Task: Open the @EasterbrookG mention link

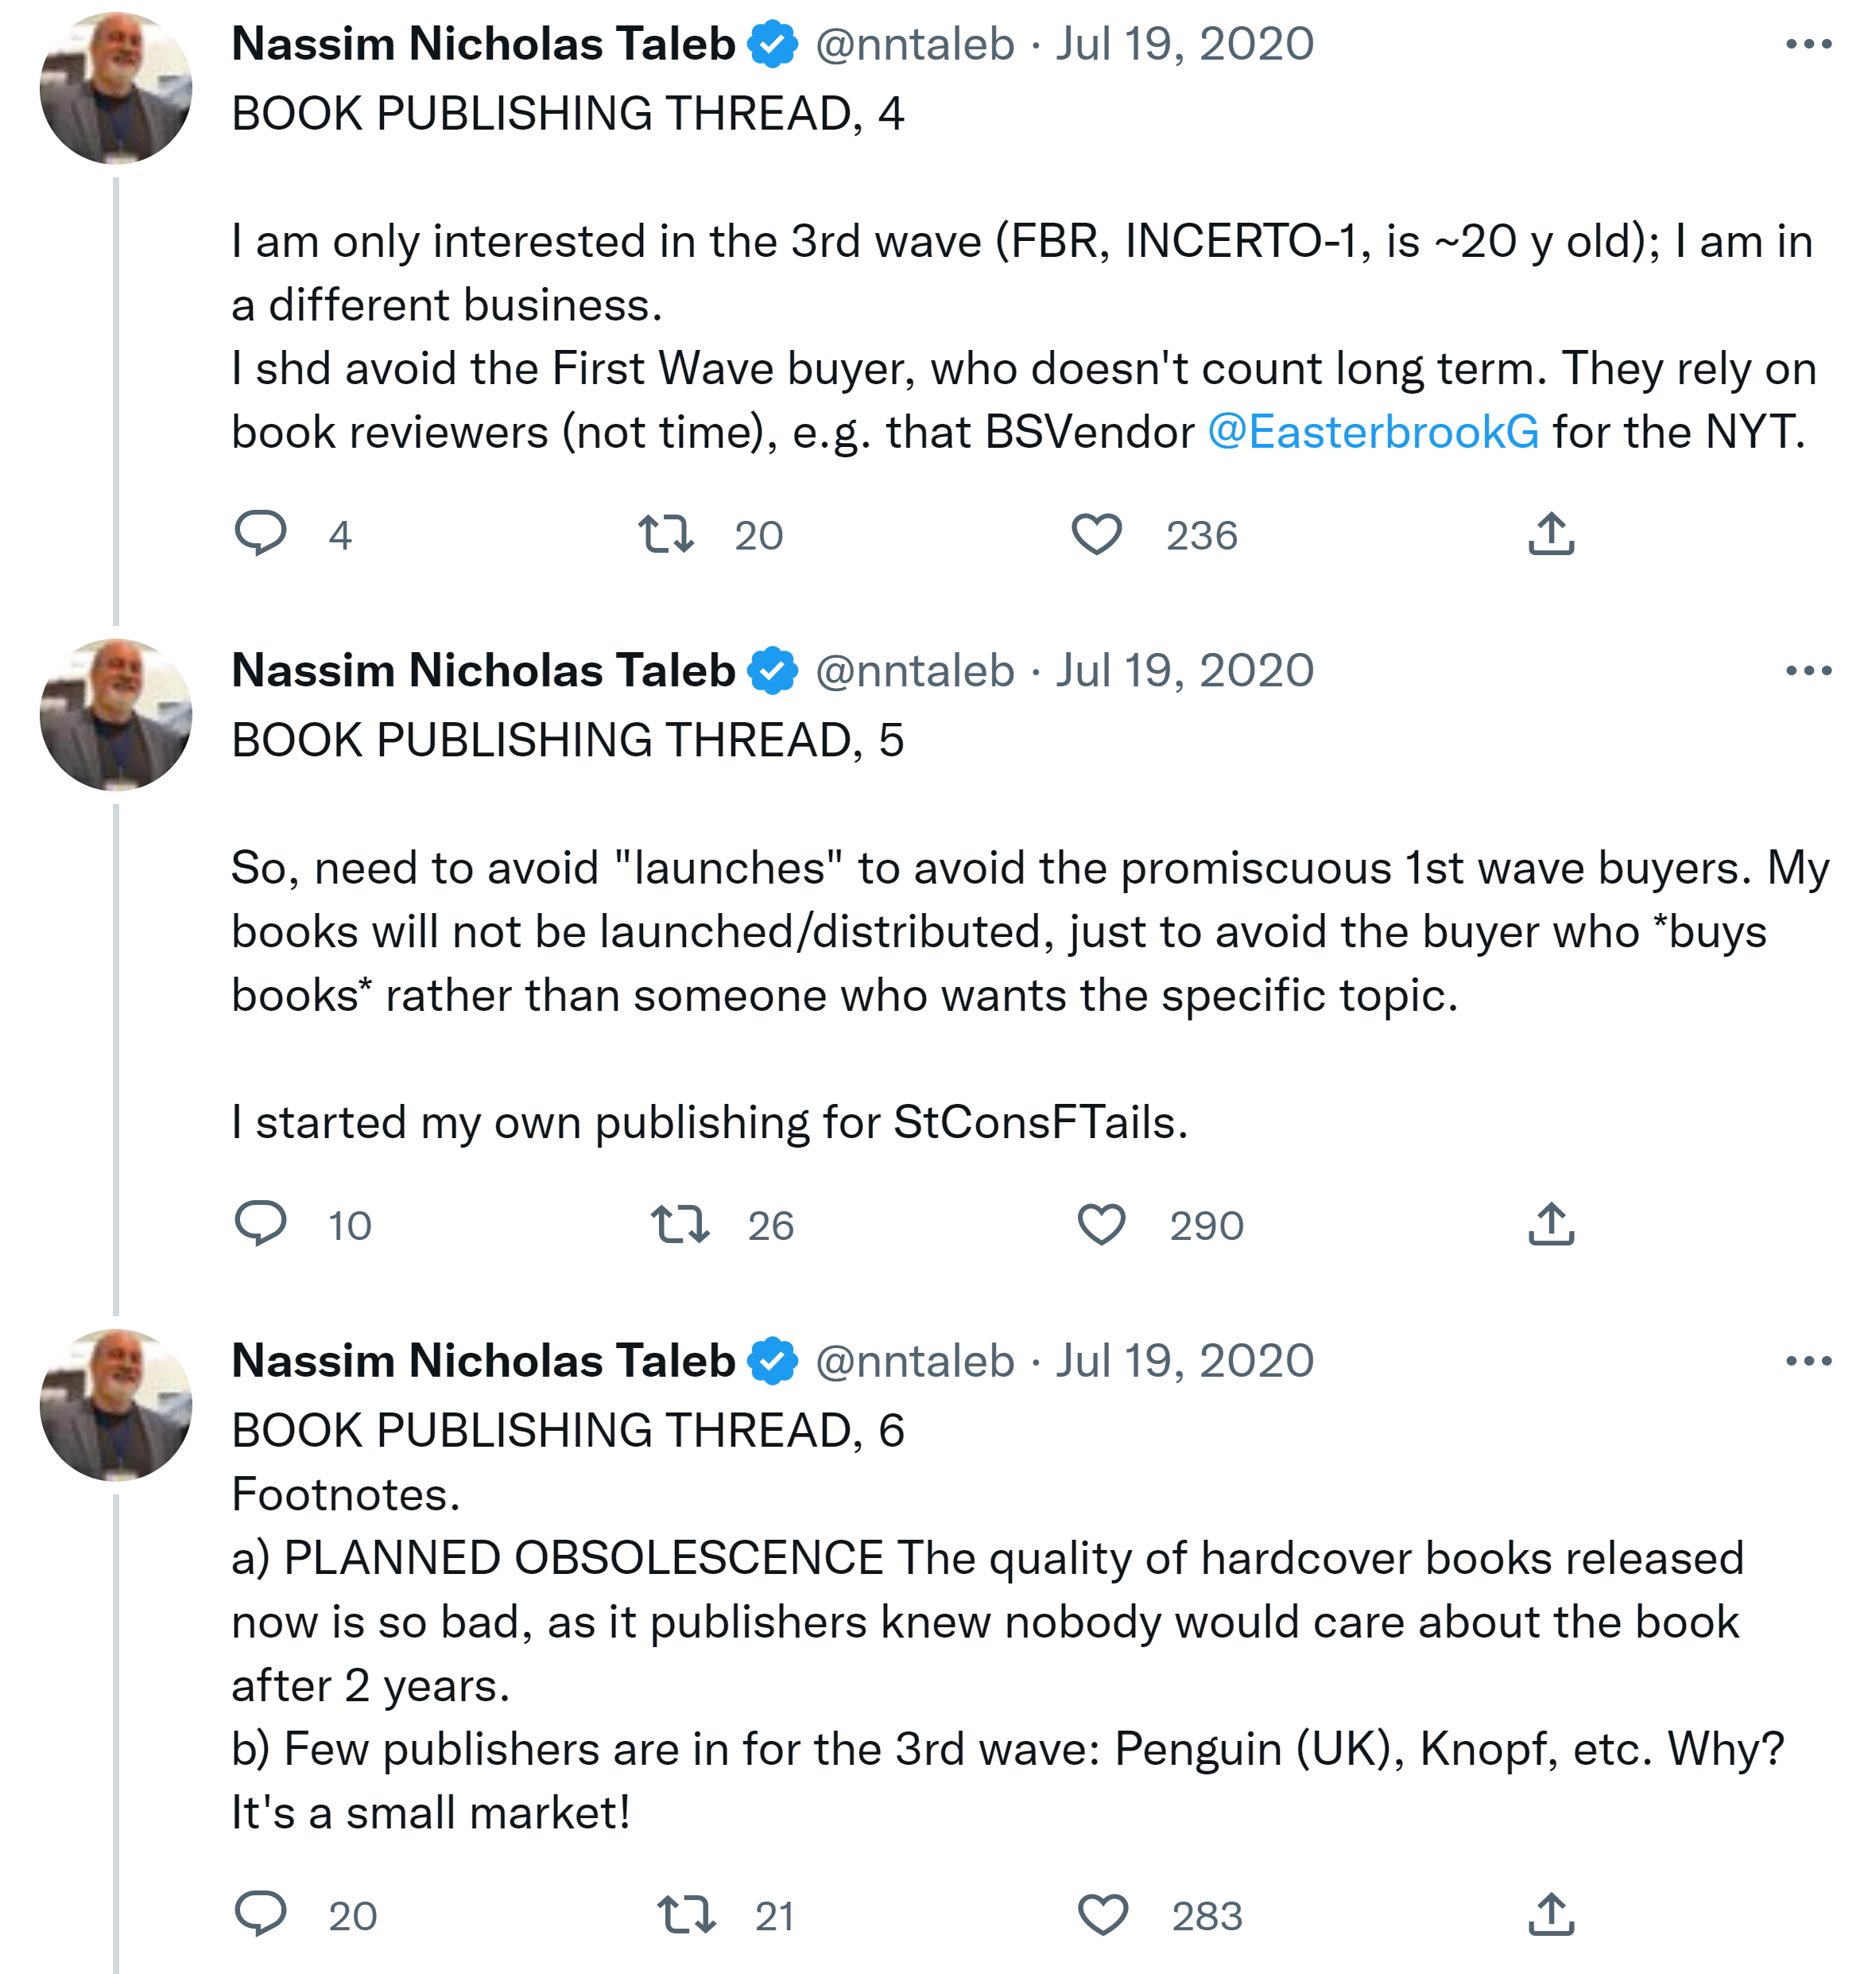Action: tap(1373, 432)
